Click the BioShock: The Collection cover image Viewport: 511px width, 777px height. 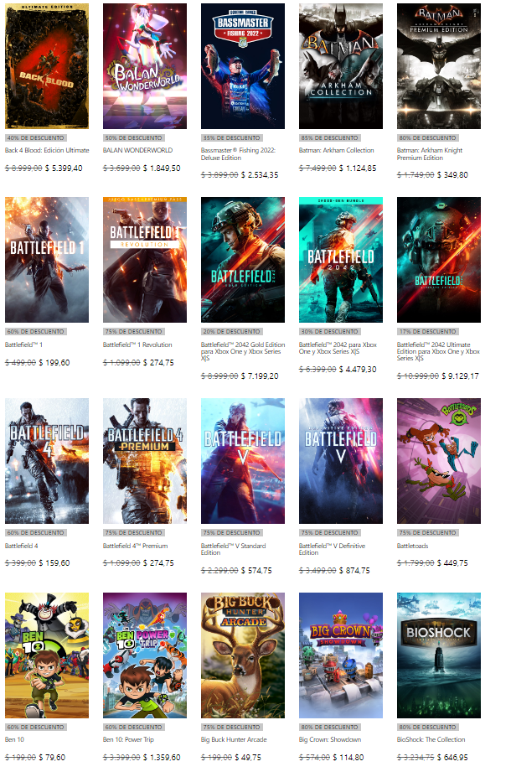pos(439,655)
